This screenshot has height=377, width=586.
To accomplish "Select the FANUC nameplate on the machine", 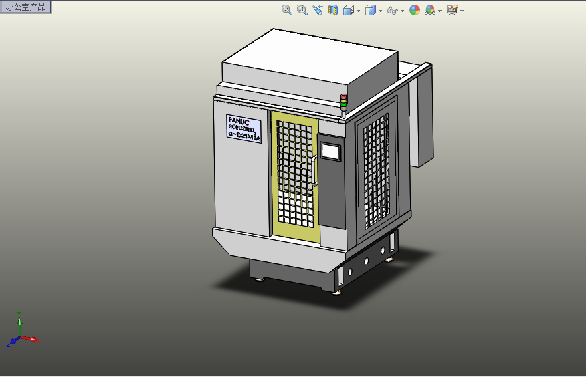I will 243,129.
